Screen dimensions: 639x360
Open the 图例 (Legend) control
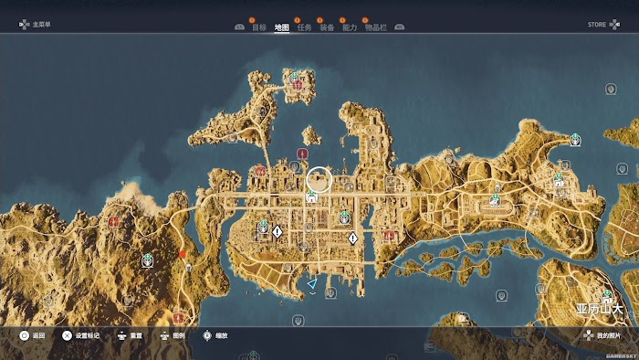173,335
